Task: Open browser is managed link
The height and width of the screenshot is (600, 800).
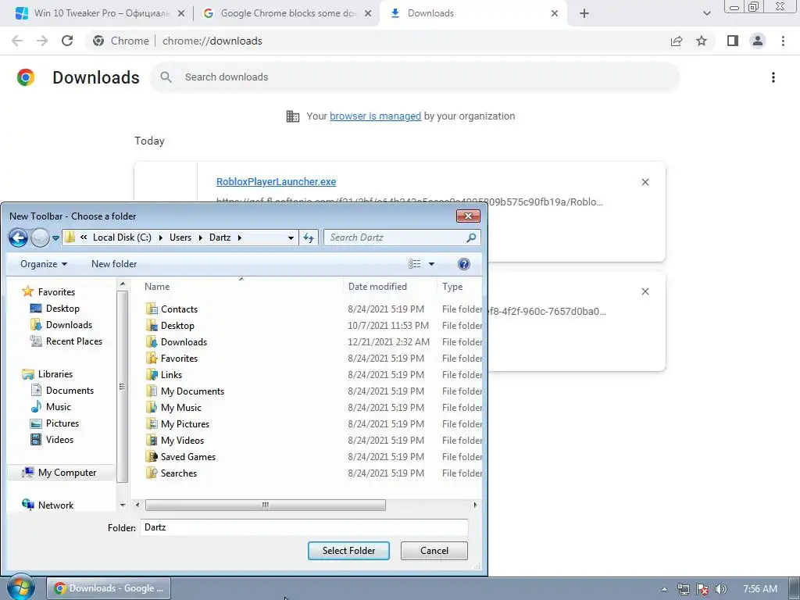Action: point(376,116)
